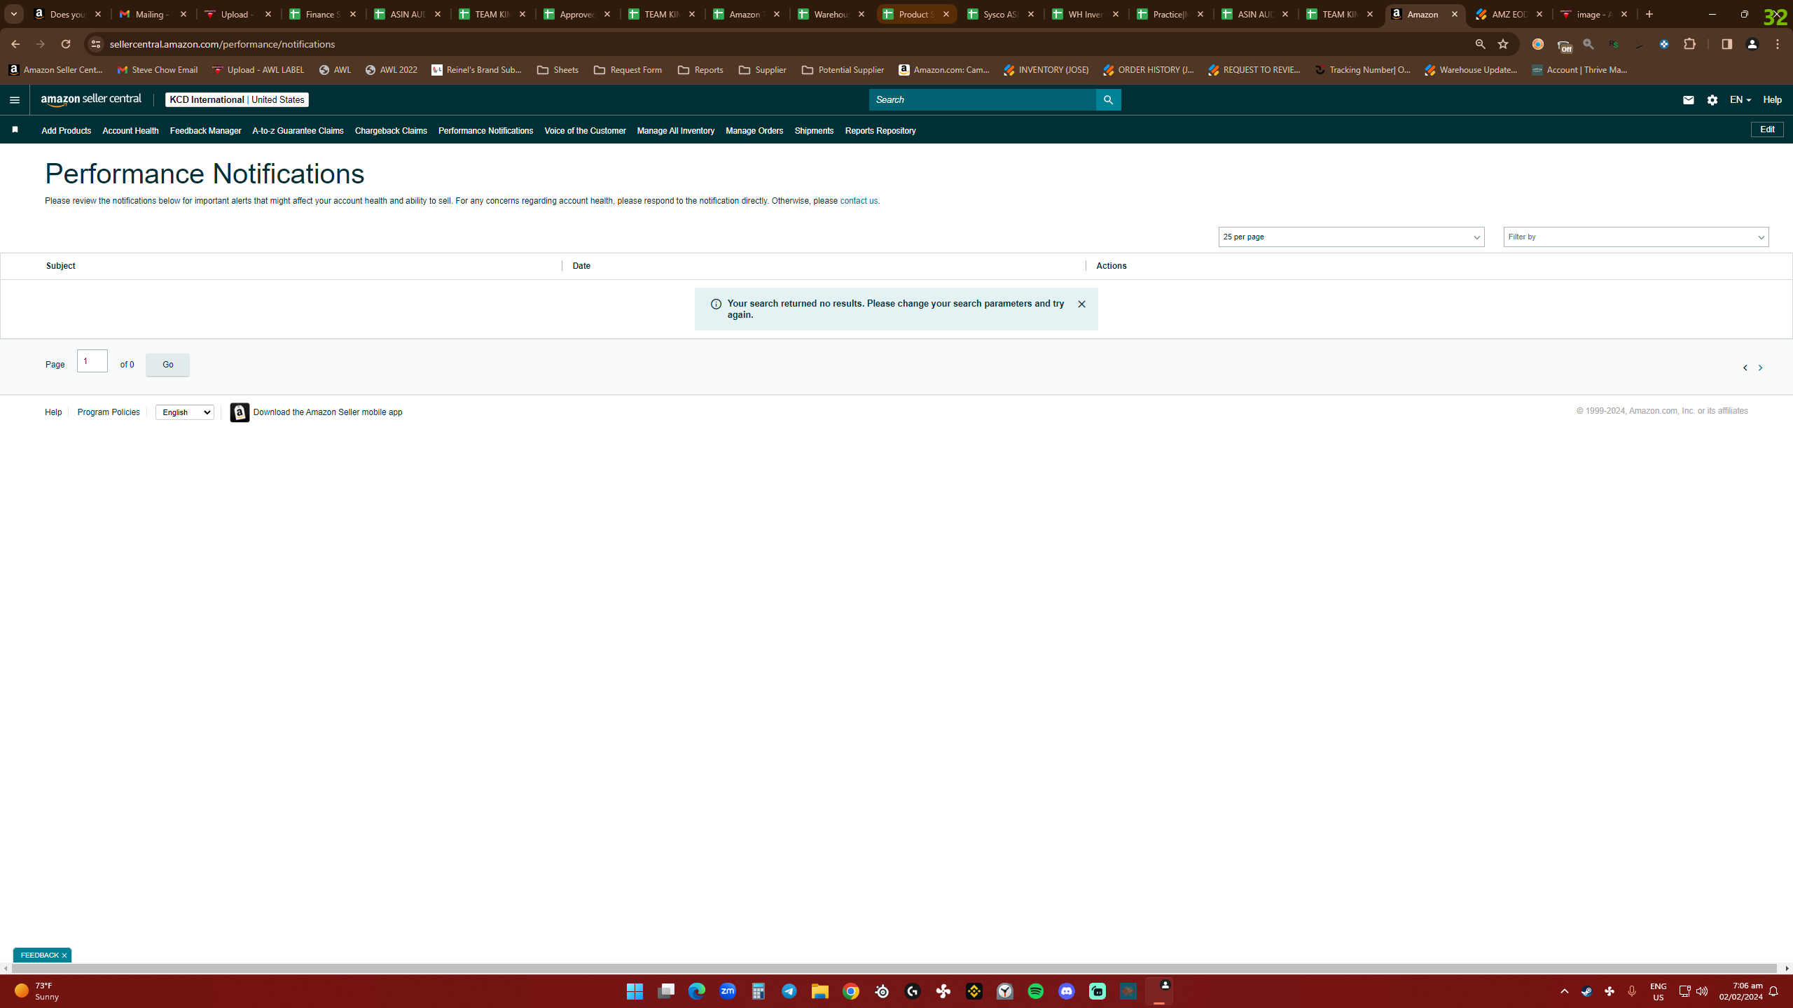
Task: Open the messages envelope icon
Action: pyautogui.click(x=1688, y=100)
